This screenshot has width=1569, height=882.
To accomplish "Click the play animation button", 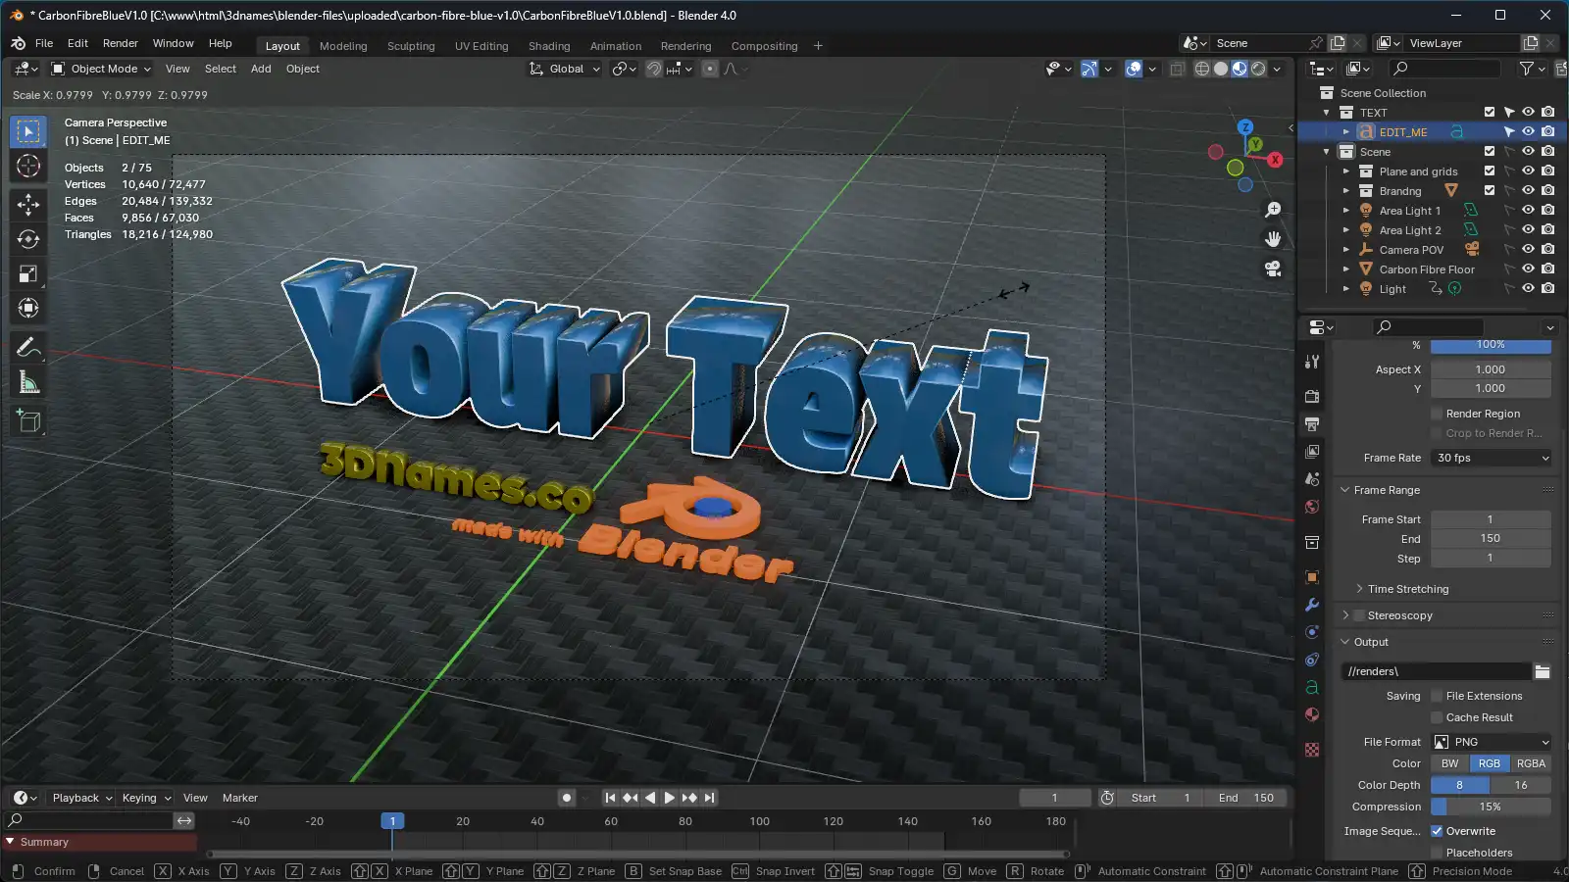I will point(670,798).
